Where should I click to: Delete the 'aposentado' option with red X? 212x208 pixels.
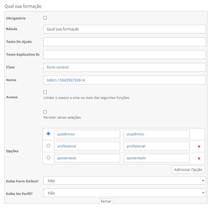(x=199, y=158)
